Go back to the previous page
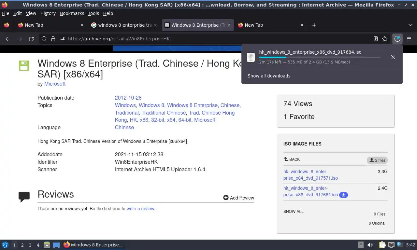This screenshot has width=417, height=250. coord(8,39)
